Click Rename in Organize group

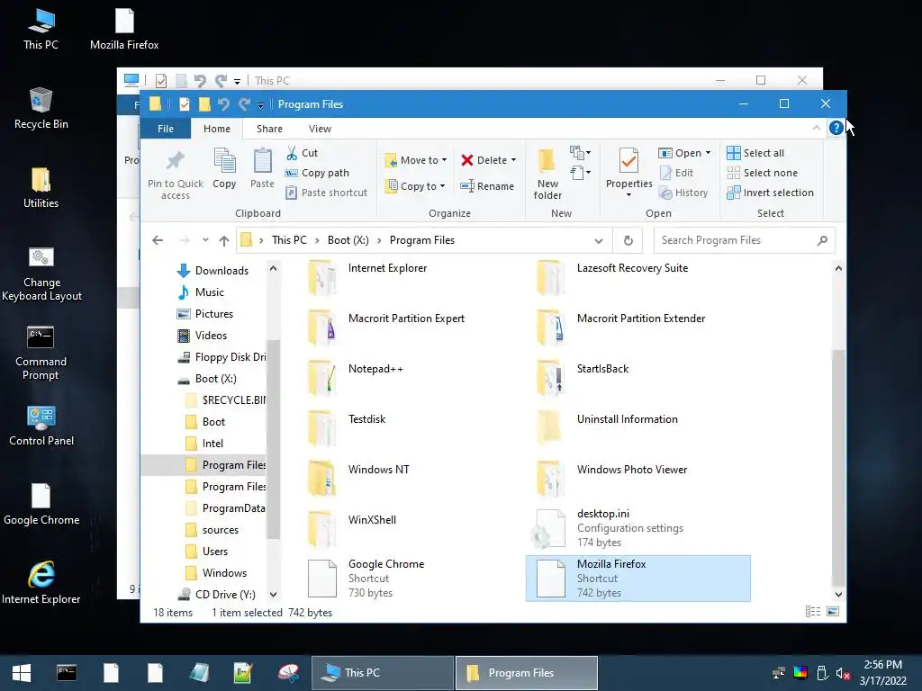[x=487, y=185]
